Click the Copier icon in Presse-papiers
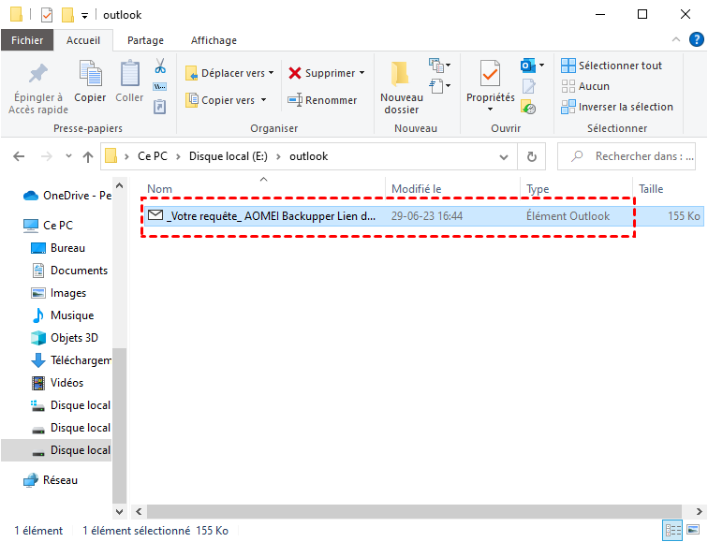 (x=90, y=73)
